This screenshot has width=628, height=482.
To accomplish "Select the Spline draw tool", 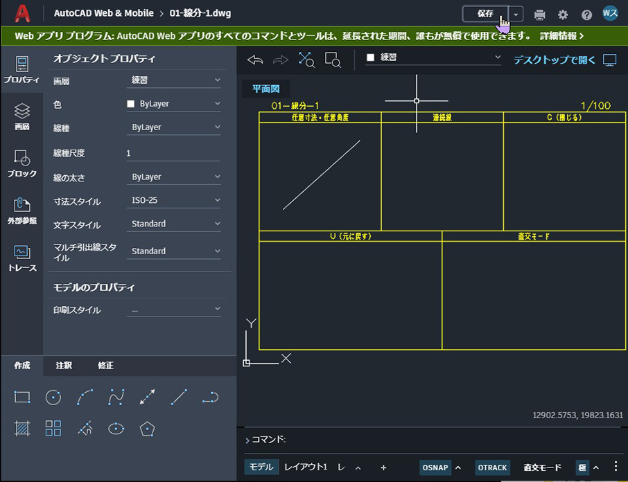I will click(x=116, y=398).
